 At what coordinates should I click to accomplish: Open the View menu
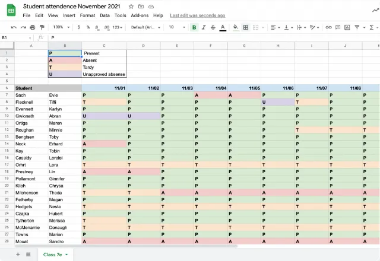pyautogui.click(x=53, y=15)
